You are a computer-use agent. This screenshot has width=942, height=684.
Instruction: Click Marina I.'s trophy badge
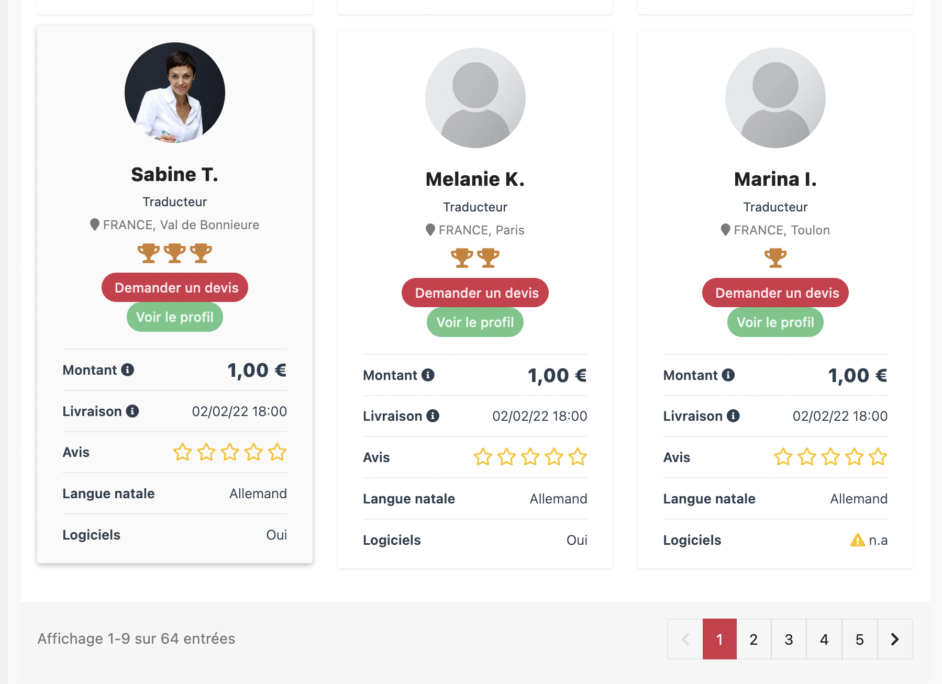point(775,258)
